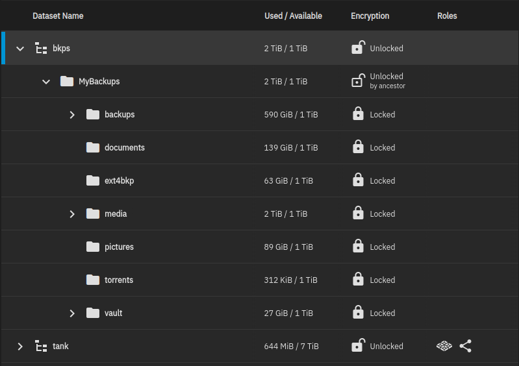Click the tank pool tree icon
This screenshot has height=366, width=519.
click(x=41, y=346)
